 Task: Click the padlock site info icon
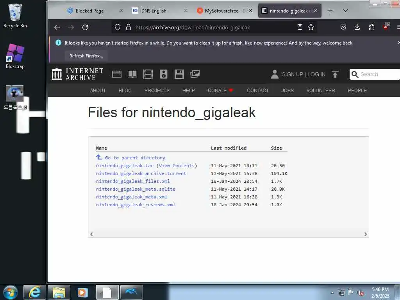click(x=129, y=27)
